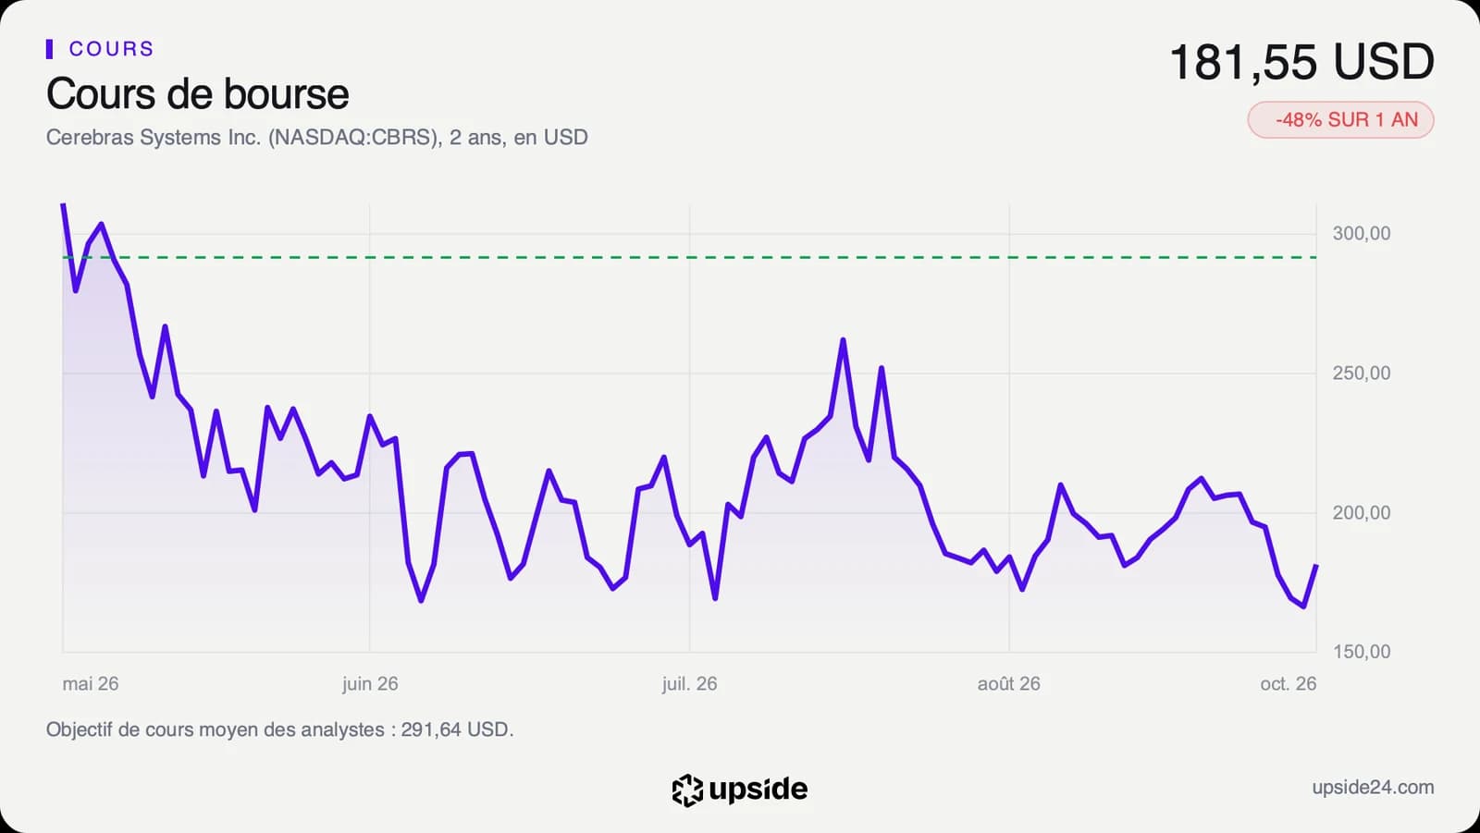
Task: Select the Objectif de cours moyen footnote
Action: click(x=279, y=730)
